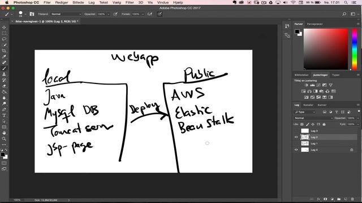
Task: Select the Brush tool in toolbar
Action: point(4,68)
